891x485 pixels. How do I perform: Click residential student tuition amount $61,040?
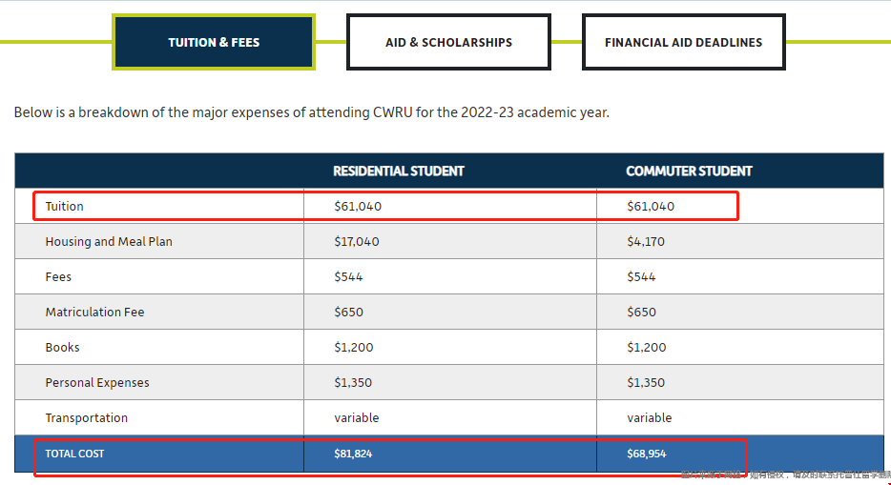tap(358, 207)
